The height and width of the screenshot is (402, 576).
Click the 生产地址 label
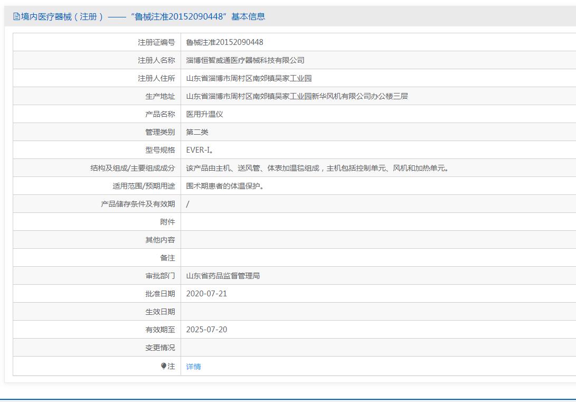[160, 96]
